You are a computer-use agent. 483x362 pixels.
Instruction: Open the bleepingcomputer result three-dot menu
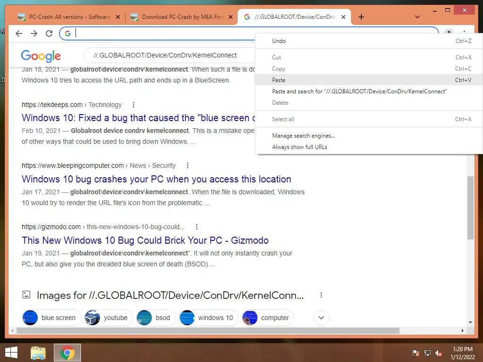click(x=188, y=165)
